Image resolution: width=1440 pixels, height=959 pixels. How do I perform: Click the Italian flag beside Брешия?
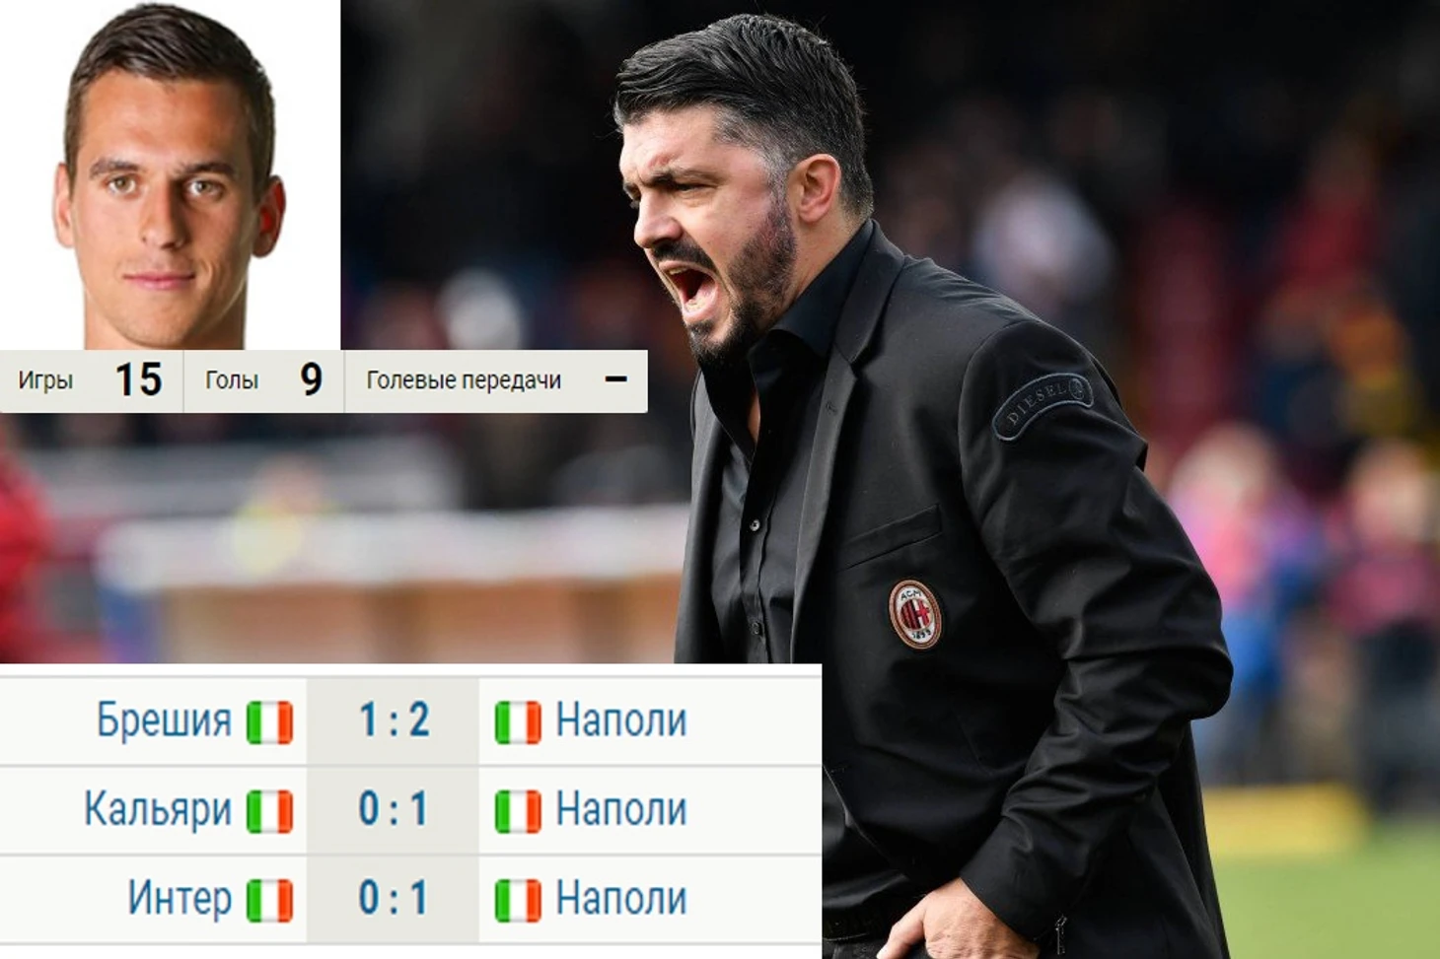[270, 721]
